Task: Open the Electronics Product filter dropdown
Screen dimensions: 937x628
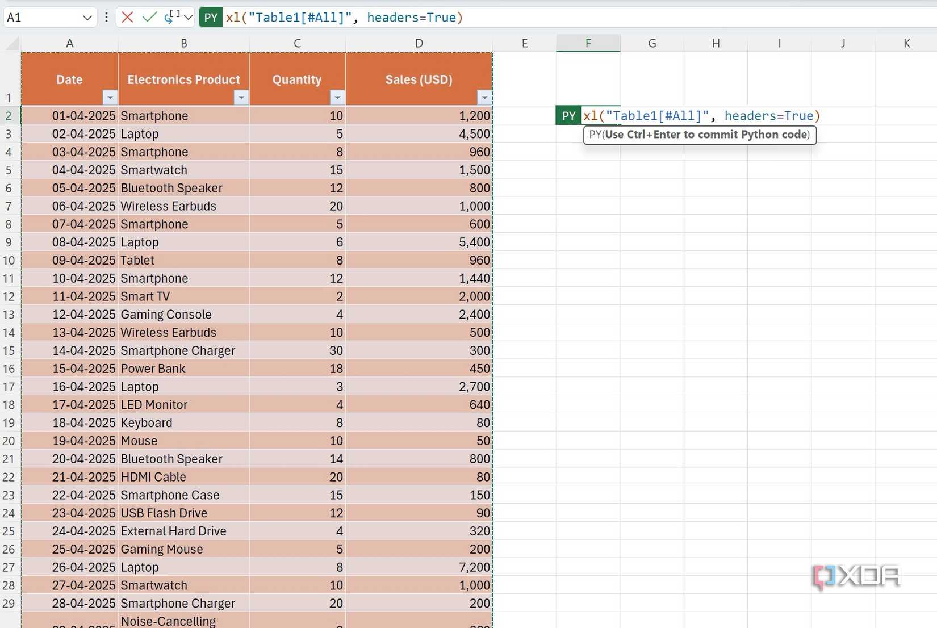Action: coord(241,98)
